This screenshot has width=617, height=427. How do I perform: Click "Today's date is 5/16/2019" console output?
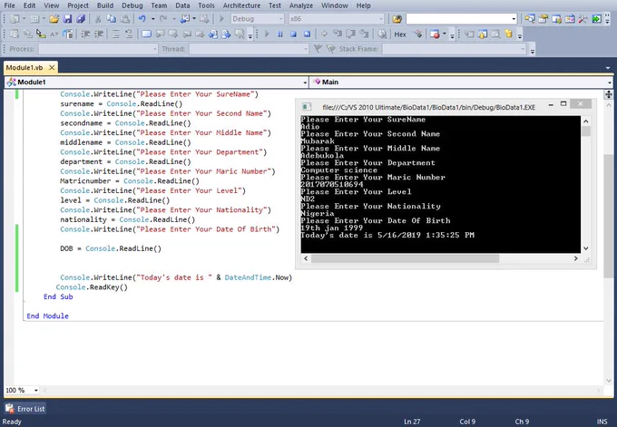(361, 235)
